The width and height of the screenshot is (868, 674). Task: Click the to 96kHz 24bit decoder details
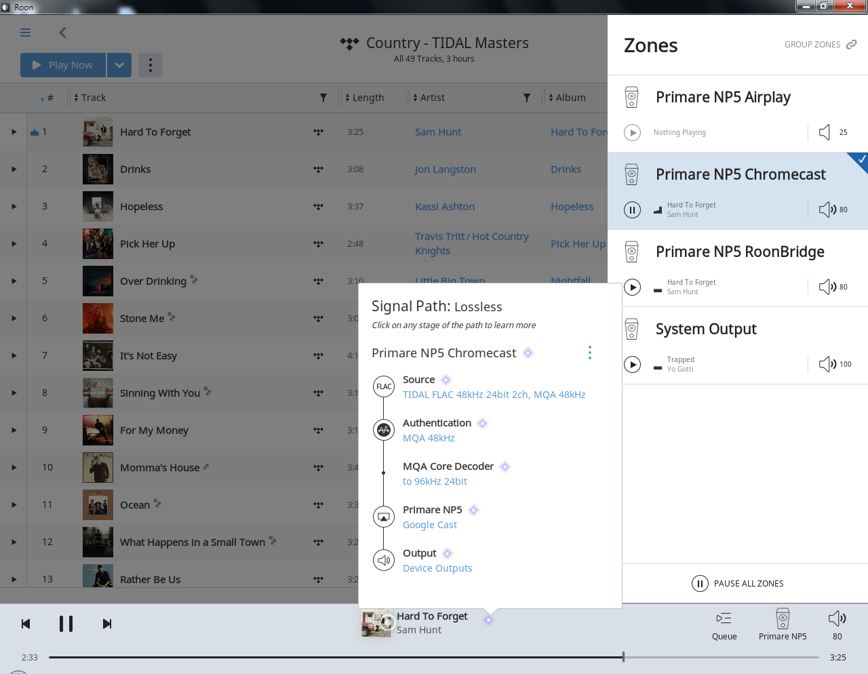tap(435, 481)
